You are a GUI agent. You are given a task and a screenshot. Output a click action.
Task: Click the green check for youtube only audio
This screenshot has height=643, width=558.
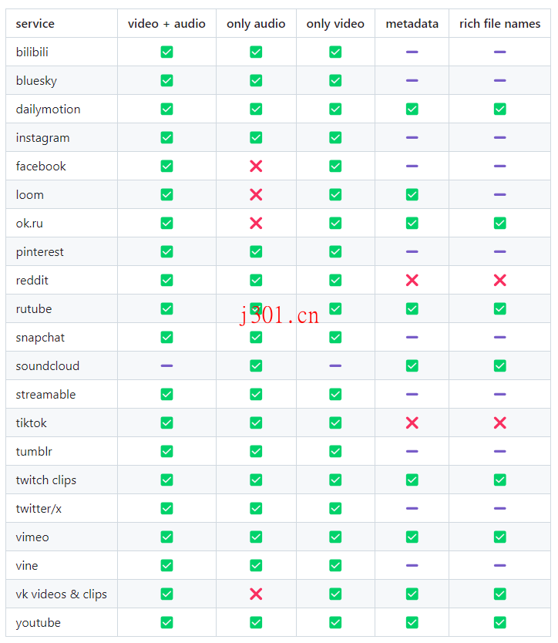256,622
